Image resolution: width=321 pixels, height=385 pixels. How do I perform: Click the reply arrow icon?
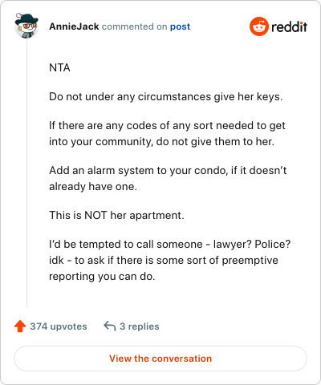click(x=110, y=326)
